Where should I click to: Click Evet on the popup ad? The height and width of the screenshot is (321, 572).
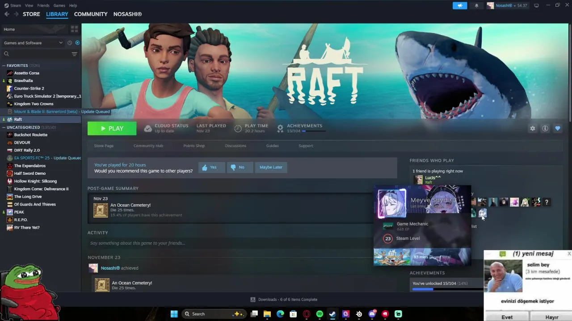pos(507,317)
